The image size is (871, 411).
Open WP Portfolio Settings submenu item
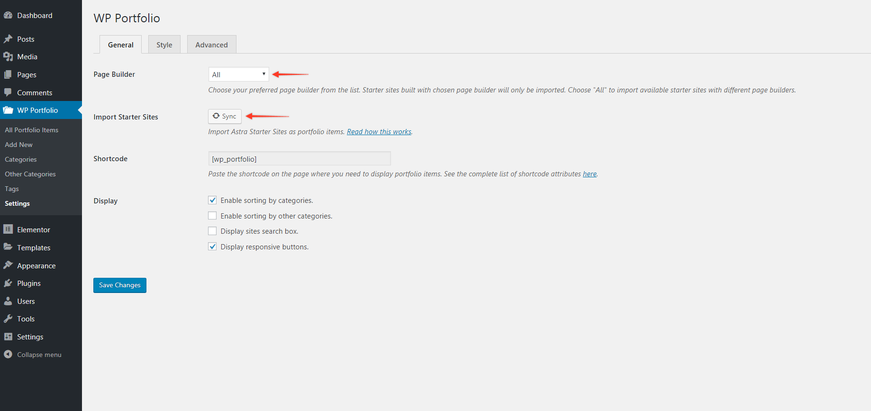pyautogui.click(x=18, y=203)
